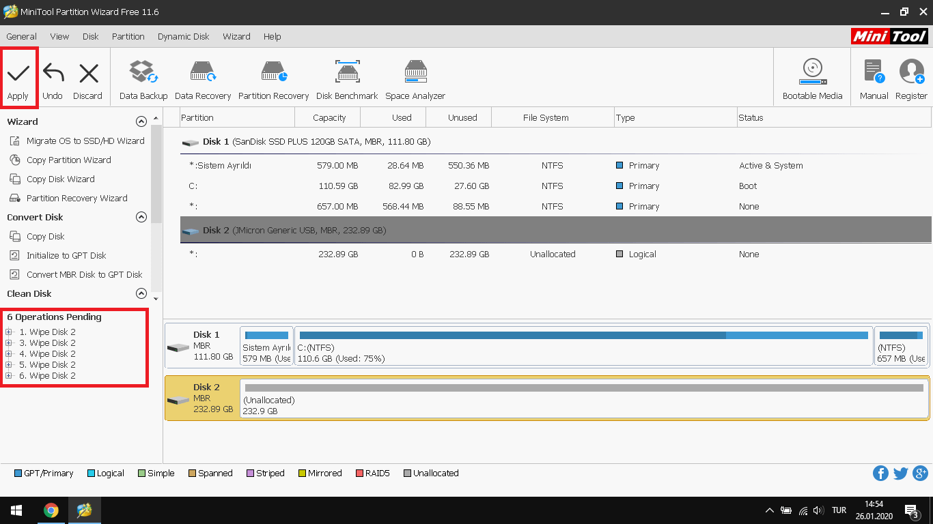Image resolution: width=933 pixels, height=524 pixels.
Task: Open Partition Recovery tool
Action: click(273, 80)
